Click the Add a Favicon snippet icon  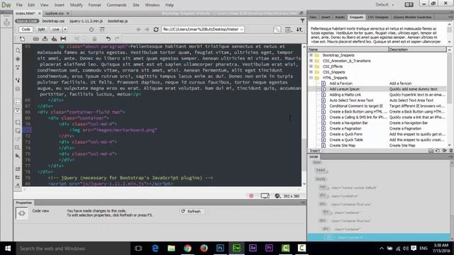point(323,84)
